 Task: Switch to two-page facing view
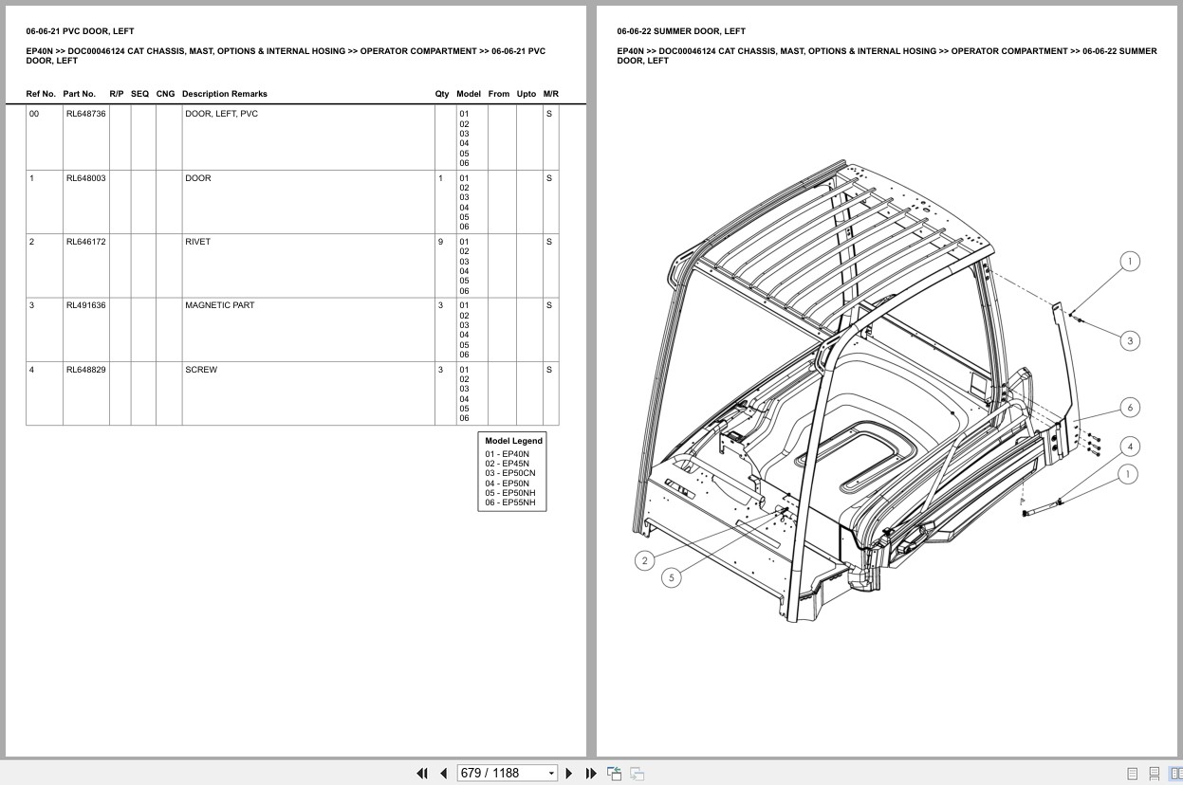(x=1176, y=774)
